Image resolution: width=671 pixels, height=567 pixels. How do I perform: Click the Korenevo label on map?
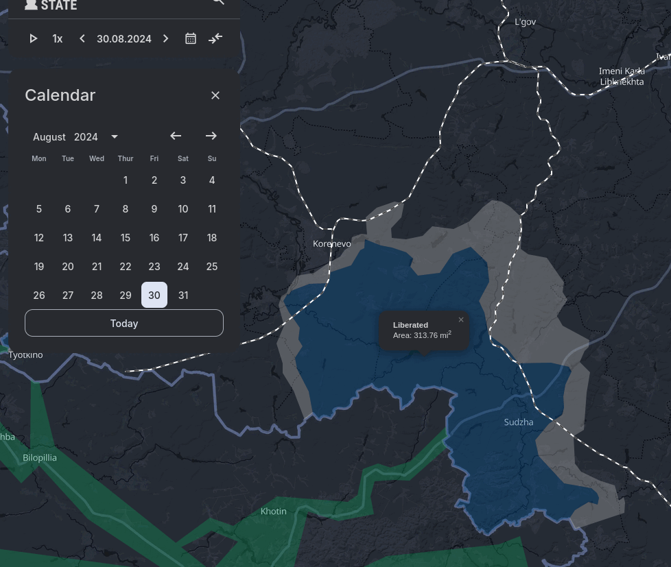331,243
